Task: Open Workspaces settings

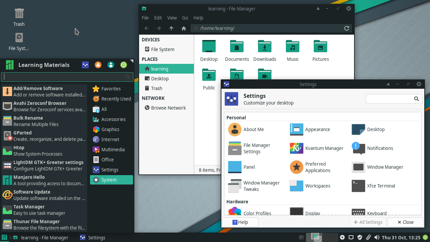Action: pyautogui.click(x=310, y=186)
